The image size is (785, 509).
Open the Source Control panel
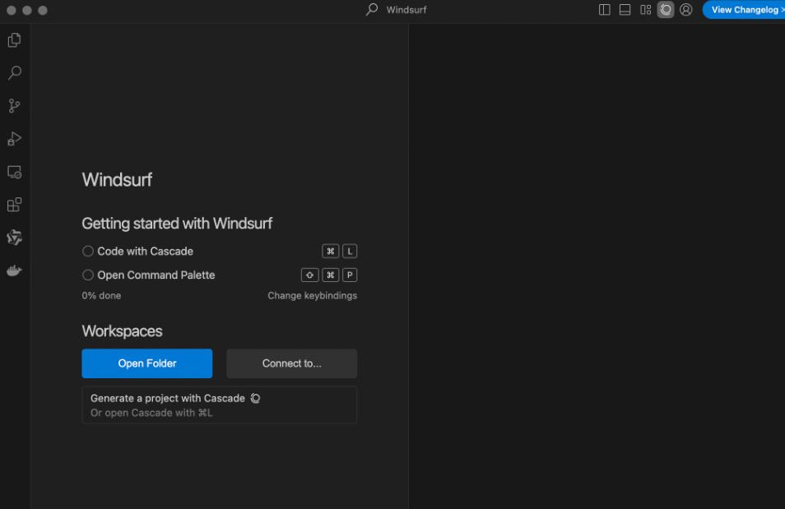(14, 105)
